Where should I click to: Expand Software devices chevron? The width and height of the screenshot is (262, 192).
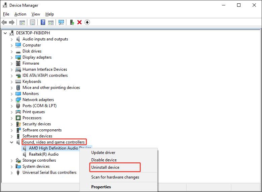pos(11,136)
